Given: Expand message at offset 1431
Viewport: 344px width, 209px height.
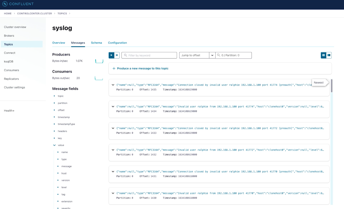Looking at the screenshot, I should (x=113, y=172).
